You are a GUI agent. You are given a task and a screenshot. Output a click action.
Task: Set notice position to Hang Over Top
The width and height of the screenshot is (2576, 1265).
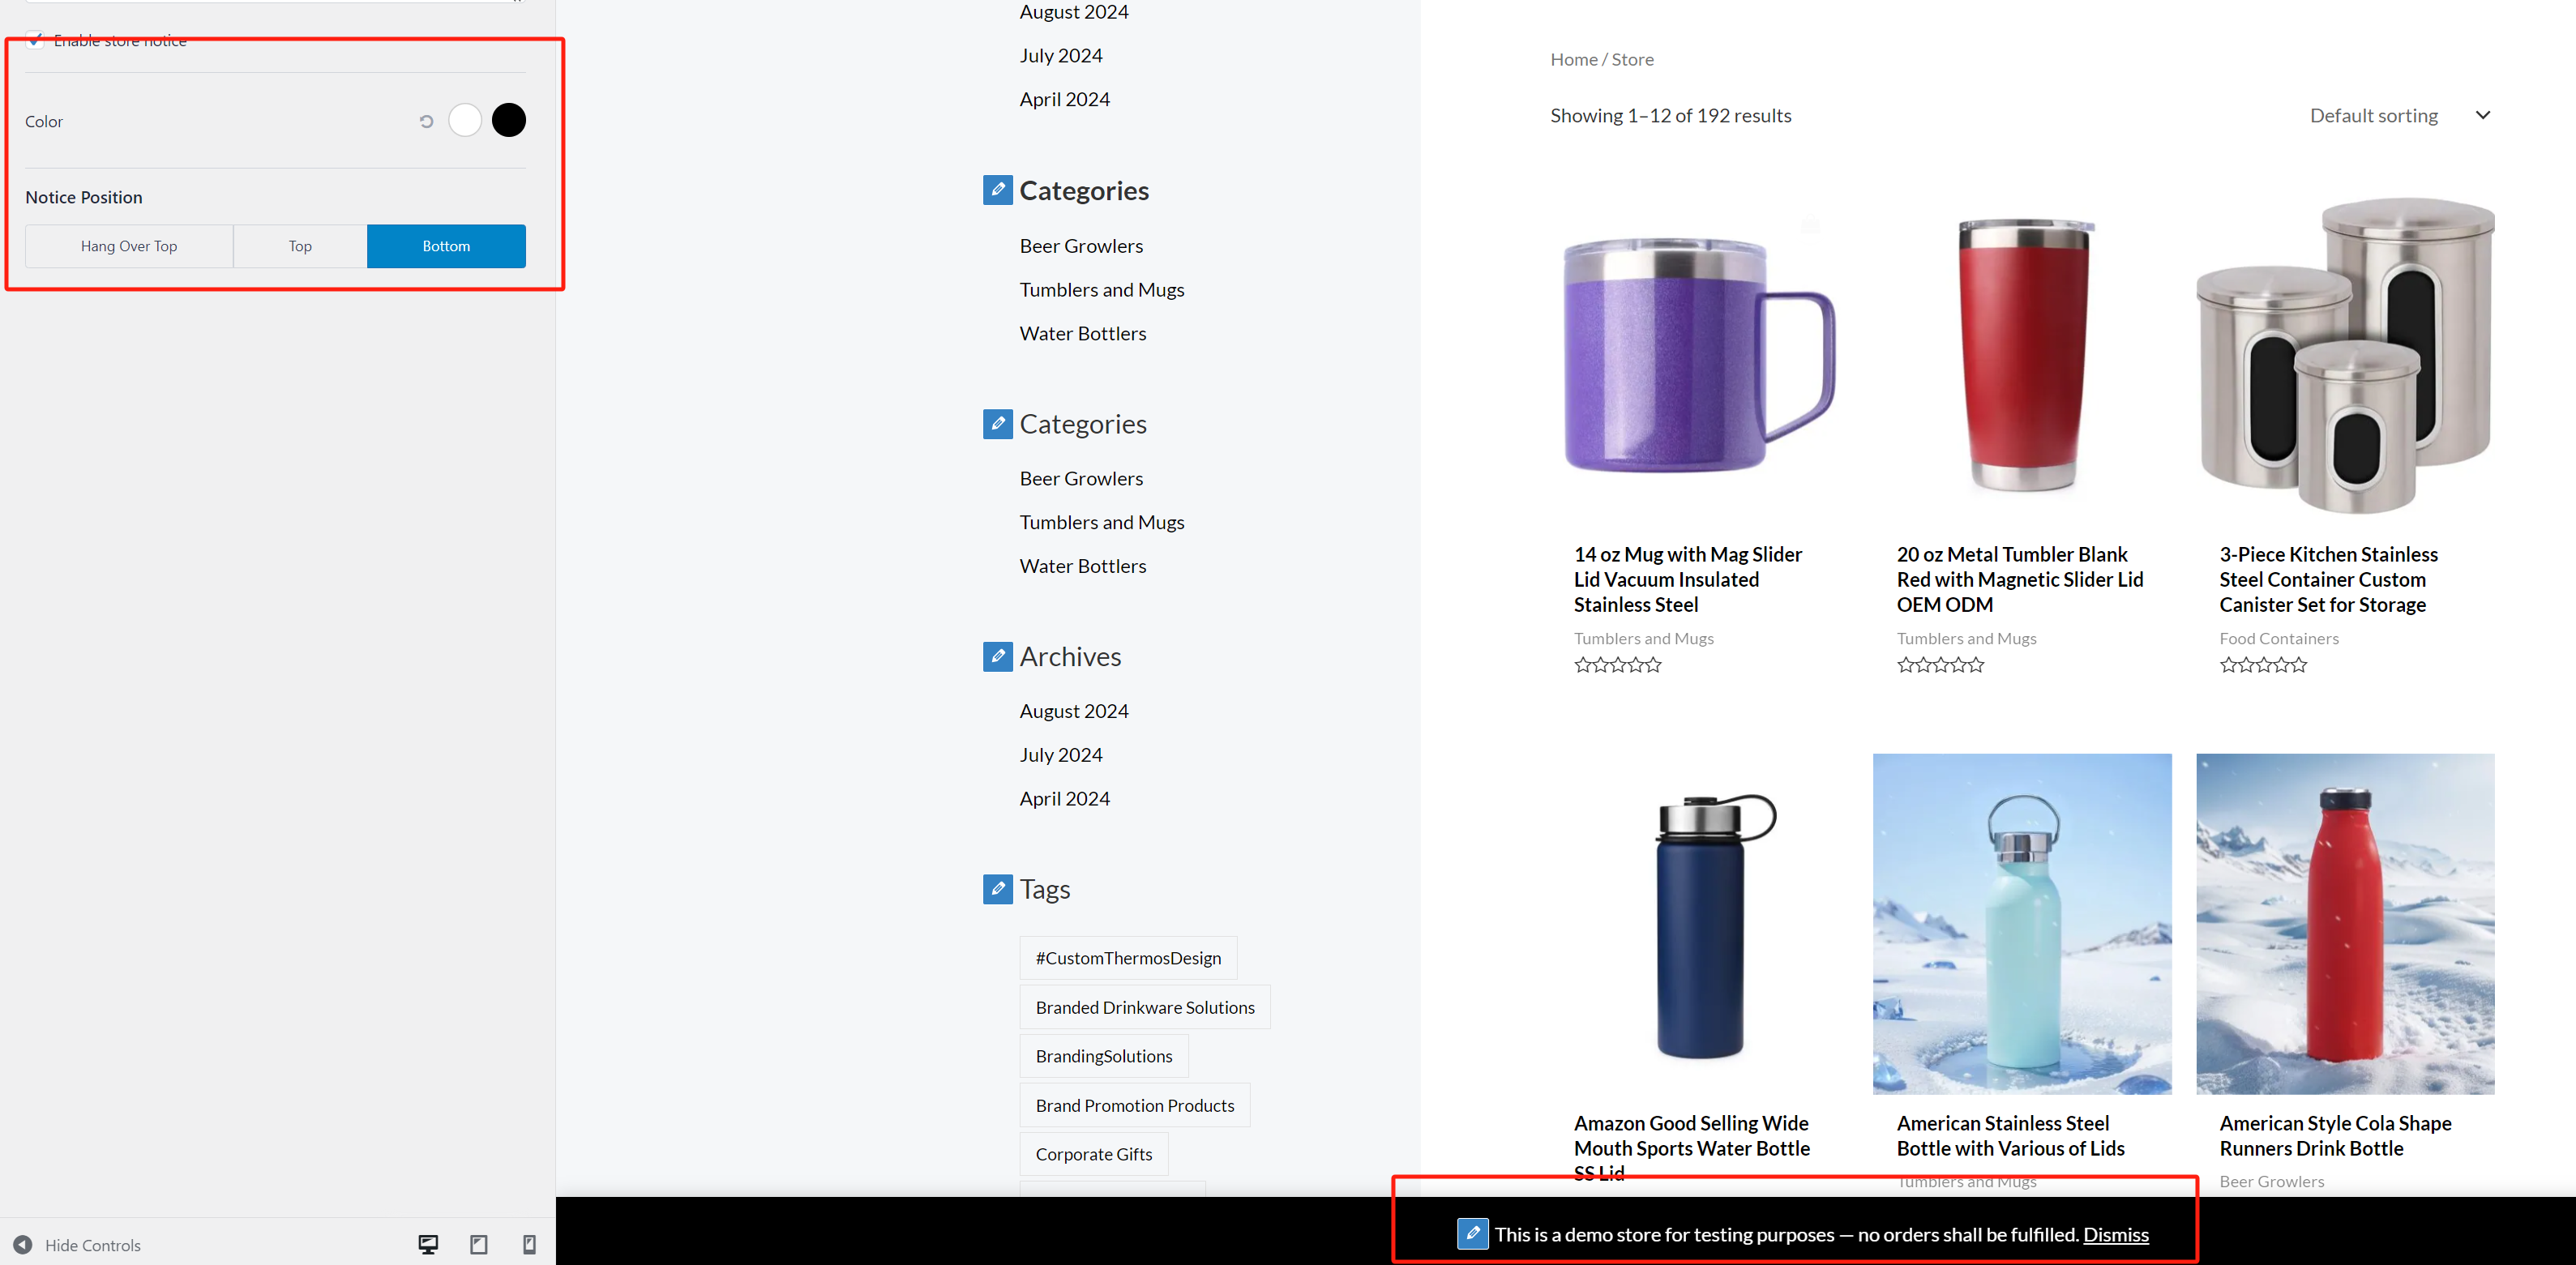129,246
